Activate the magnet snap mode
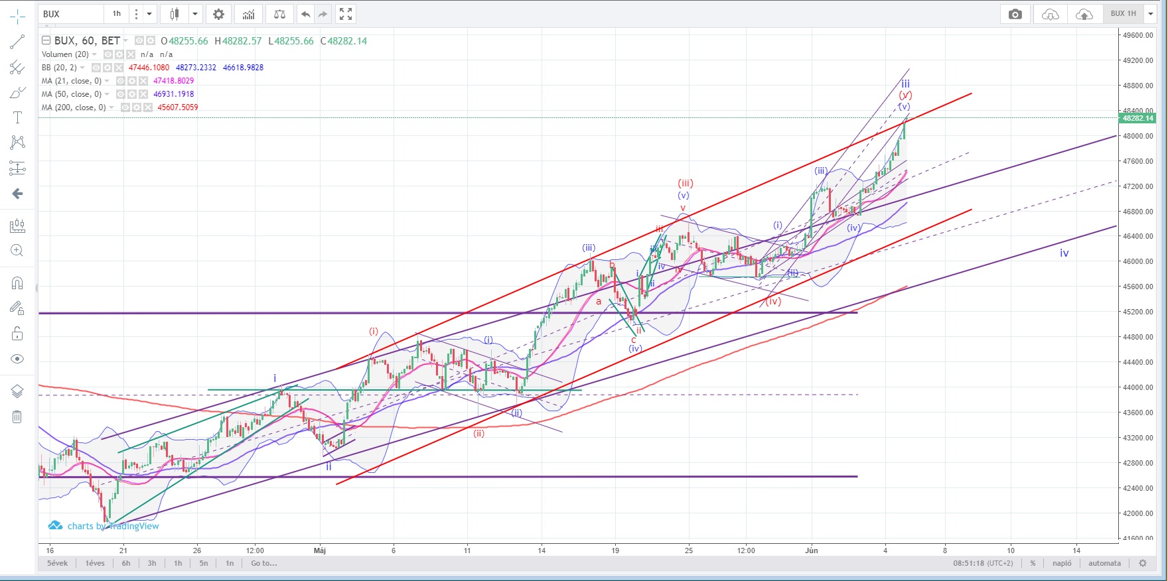The width and height of the screenshot is (1168, 581). tap(17, 283)
